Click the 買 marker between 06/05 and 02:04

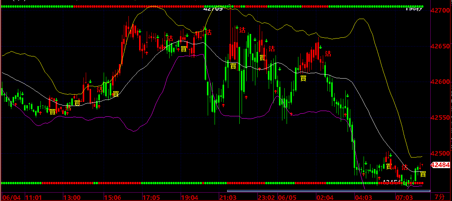[x=303, y=78]
